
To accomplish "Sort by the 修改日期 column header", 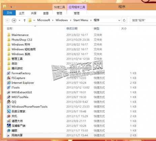I will coord(72,29).
